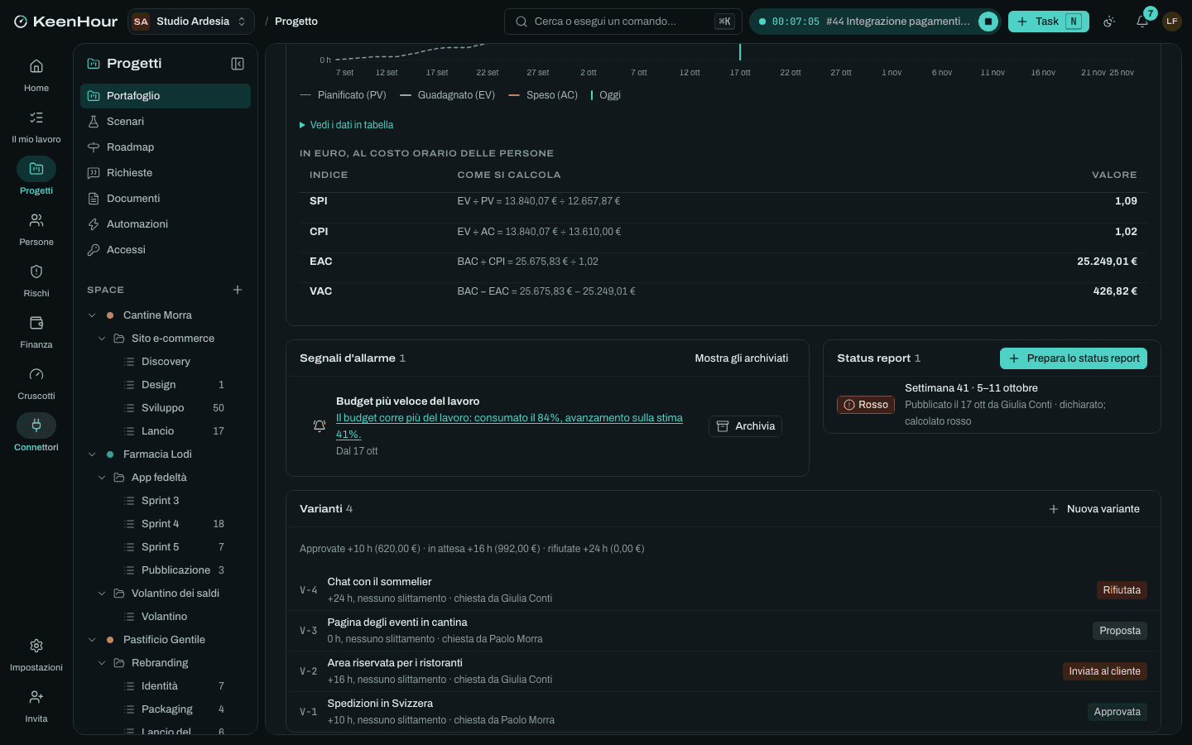Open the Persone section
Image resolution: width=1192 pixels, height=745 pixels.
[36, 229]
